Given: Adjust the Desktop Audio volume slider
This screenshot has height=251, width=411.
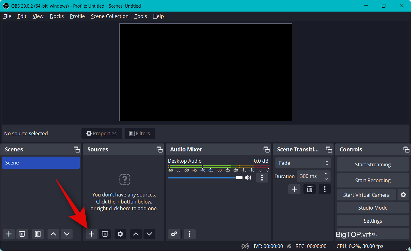Looking at the screenshot, I should [x=205, y=178].
